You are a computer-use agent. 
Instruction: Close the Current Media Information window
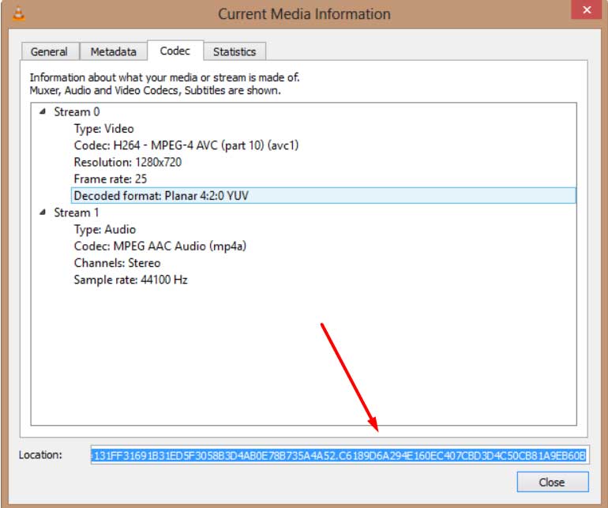587,9
